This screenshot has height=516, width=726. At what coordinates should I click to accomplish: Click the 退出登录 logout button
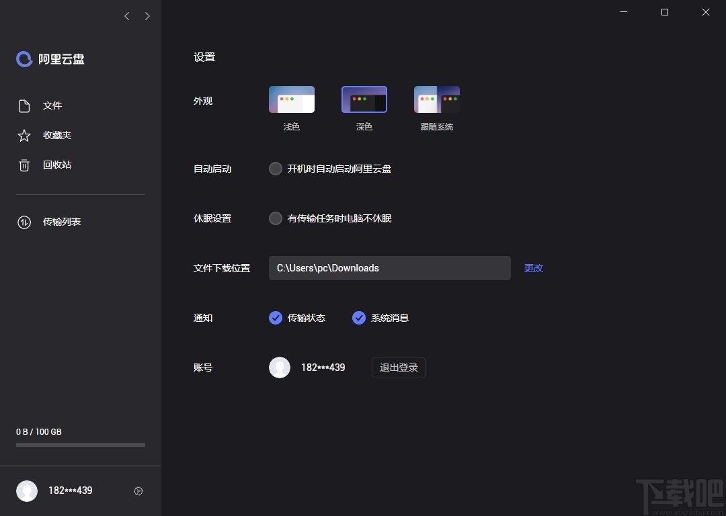pyautogui.click(x=399, y=368)
